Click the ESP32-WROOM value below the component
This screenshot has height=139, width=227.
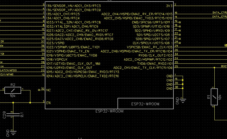(x=110, y=111)
